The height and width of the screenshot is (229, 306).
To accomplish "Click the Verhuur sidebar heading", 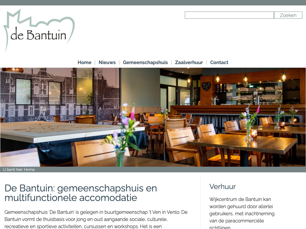I will (222, 187).
